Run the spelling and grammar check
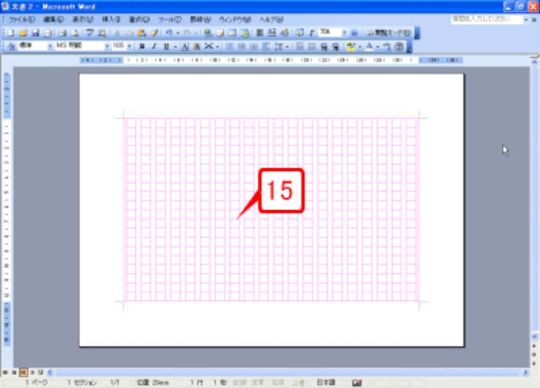This screenshot has height=388, width=540. 90,33
